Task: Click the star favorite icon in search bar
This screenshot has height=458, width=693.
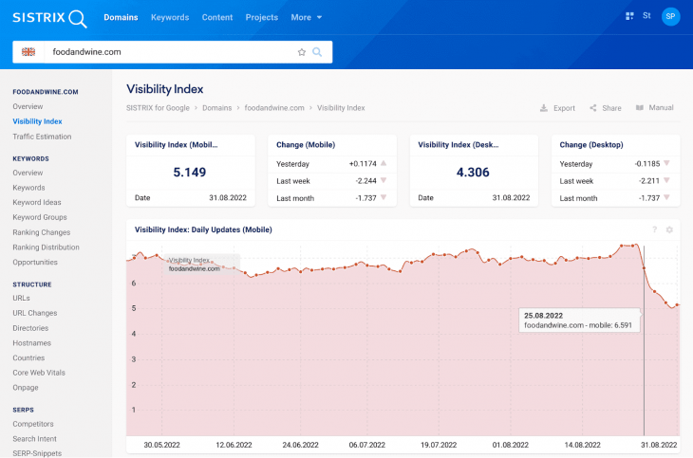Action: (302, 52)
